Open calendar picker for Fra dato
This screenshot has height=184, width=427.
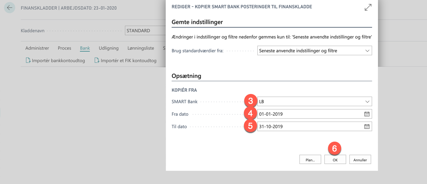click(367, 114)
